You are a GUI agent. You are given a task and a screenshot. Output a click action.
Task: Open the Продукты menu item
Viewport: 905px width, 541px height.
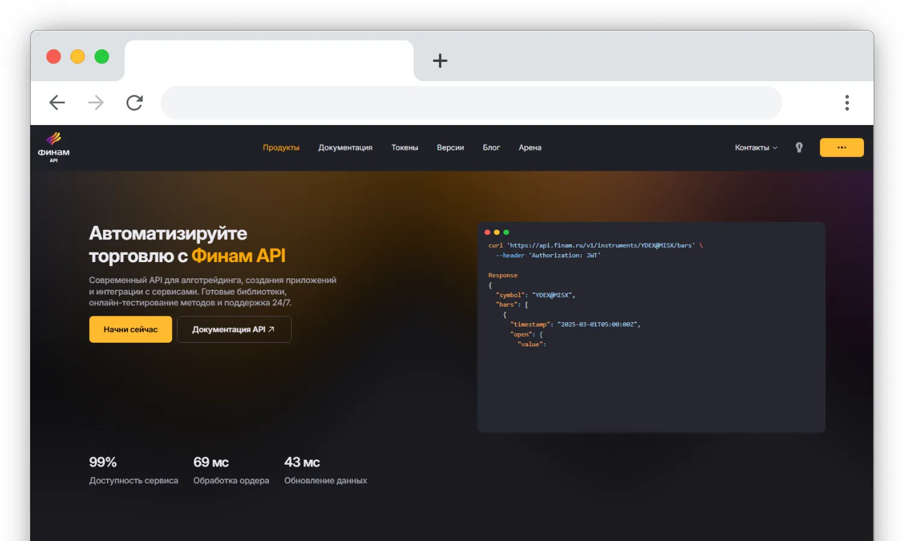pyautogui.click(x=281, y=147)
